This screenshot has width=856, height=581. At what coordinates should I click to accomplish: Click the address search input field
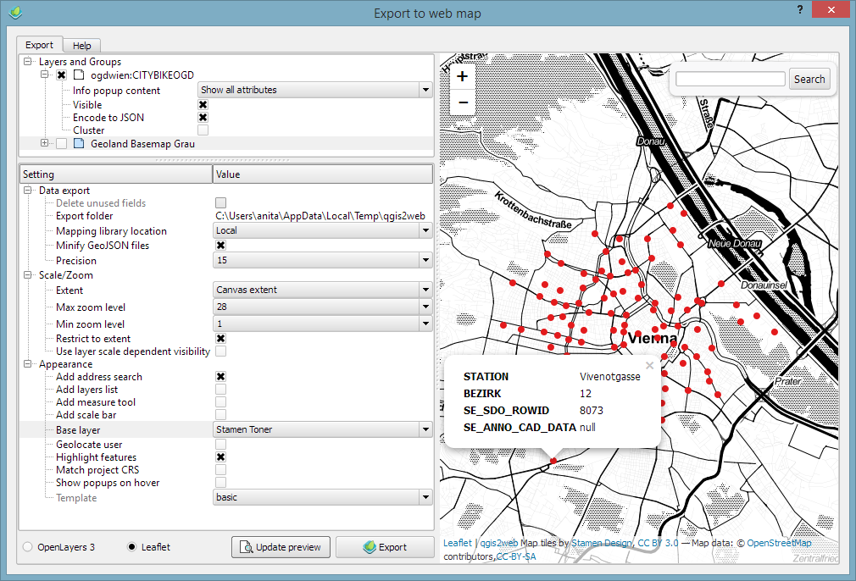[x=731, y=79]
